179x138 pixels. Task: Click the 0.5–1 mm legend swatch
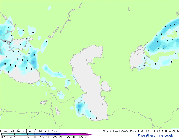tap(11, 134)
